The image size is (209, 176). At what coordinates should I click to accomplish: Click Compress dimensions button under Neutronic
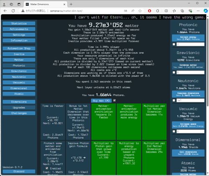pyautogui.click(x=188, y=94)
